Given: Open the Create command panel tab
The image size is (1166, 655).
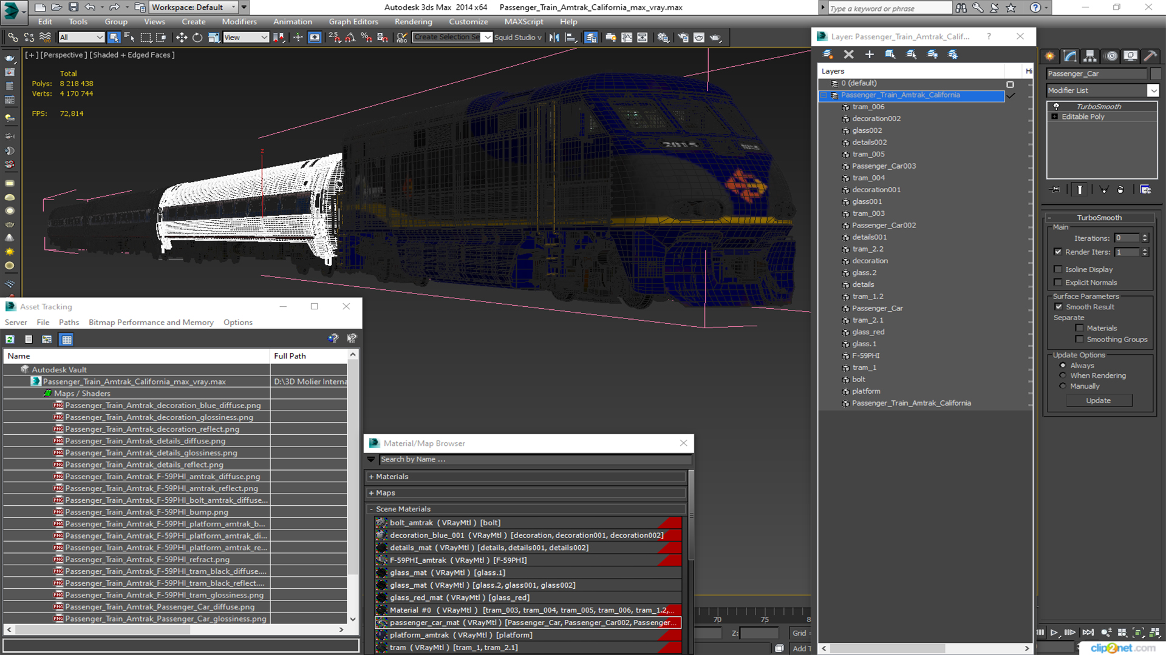Looking at the screenshot, I should [x=1050, y=56].
